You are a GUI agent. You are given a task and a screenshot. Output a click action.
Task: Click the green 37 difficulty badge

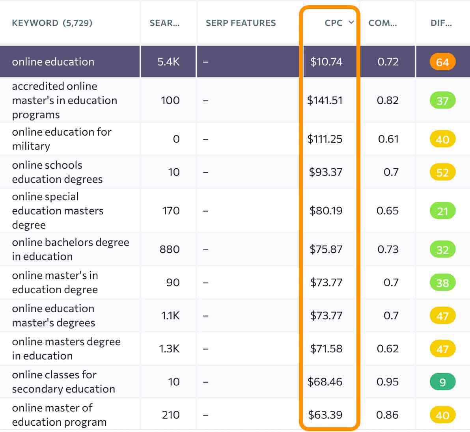(x=443, y=101)
